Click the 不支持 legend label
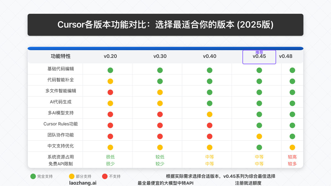The height and width of the screenshot is (186, 331). pos(115,176)
